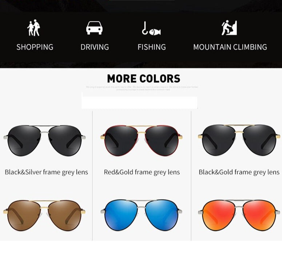Click the shopping people icon
The width and height of the screenshot is (282, 261).
[33, 28]
